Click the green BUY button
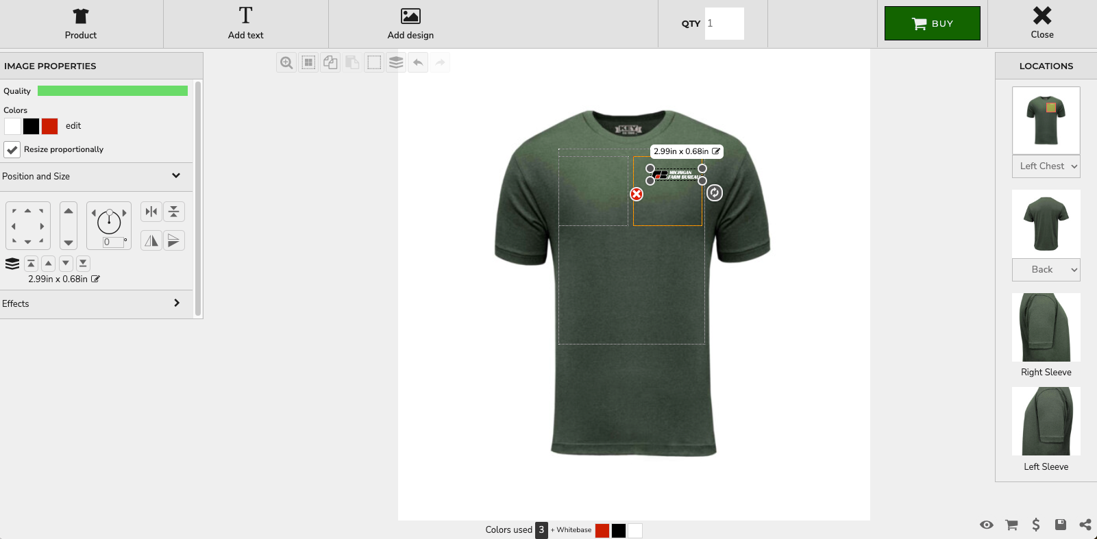This screenshot has height=539, width=1097. tap(932, 24)
